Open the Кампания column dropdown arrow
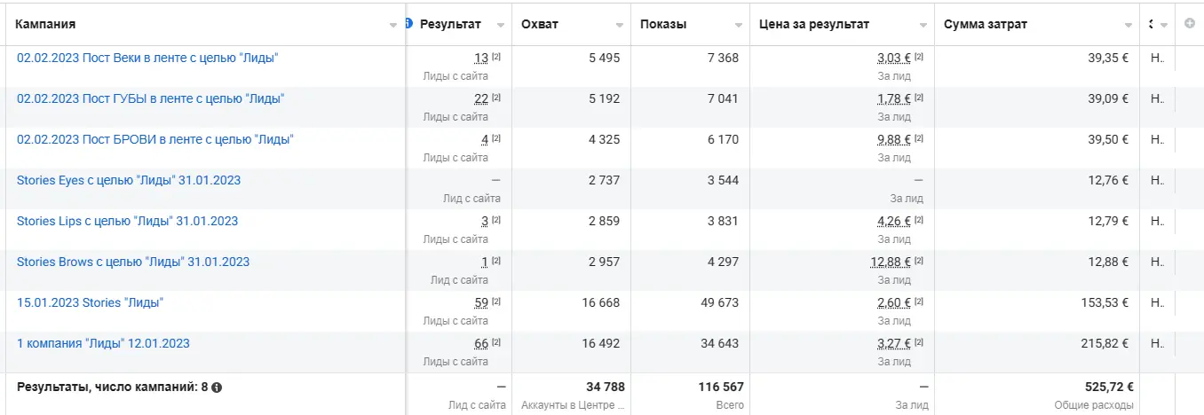Screen dimensions: 1204x415 coord(393,26)
